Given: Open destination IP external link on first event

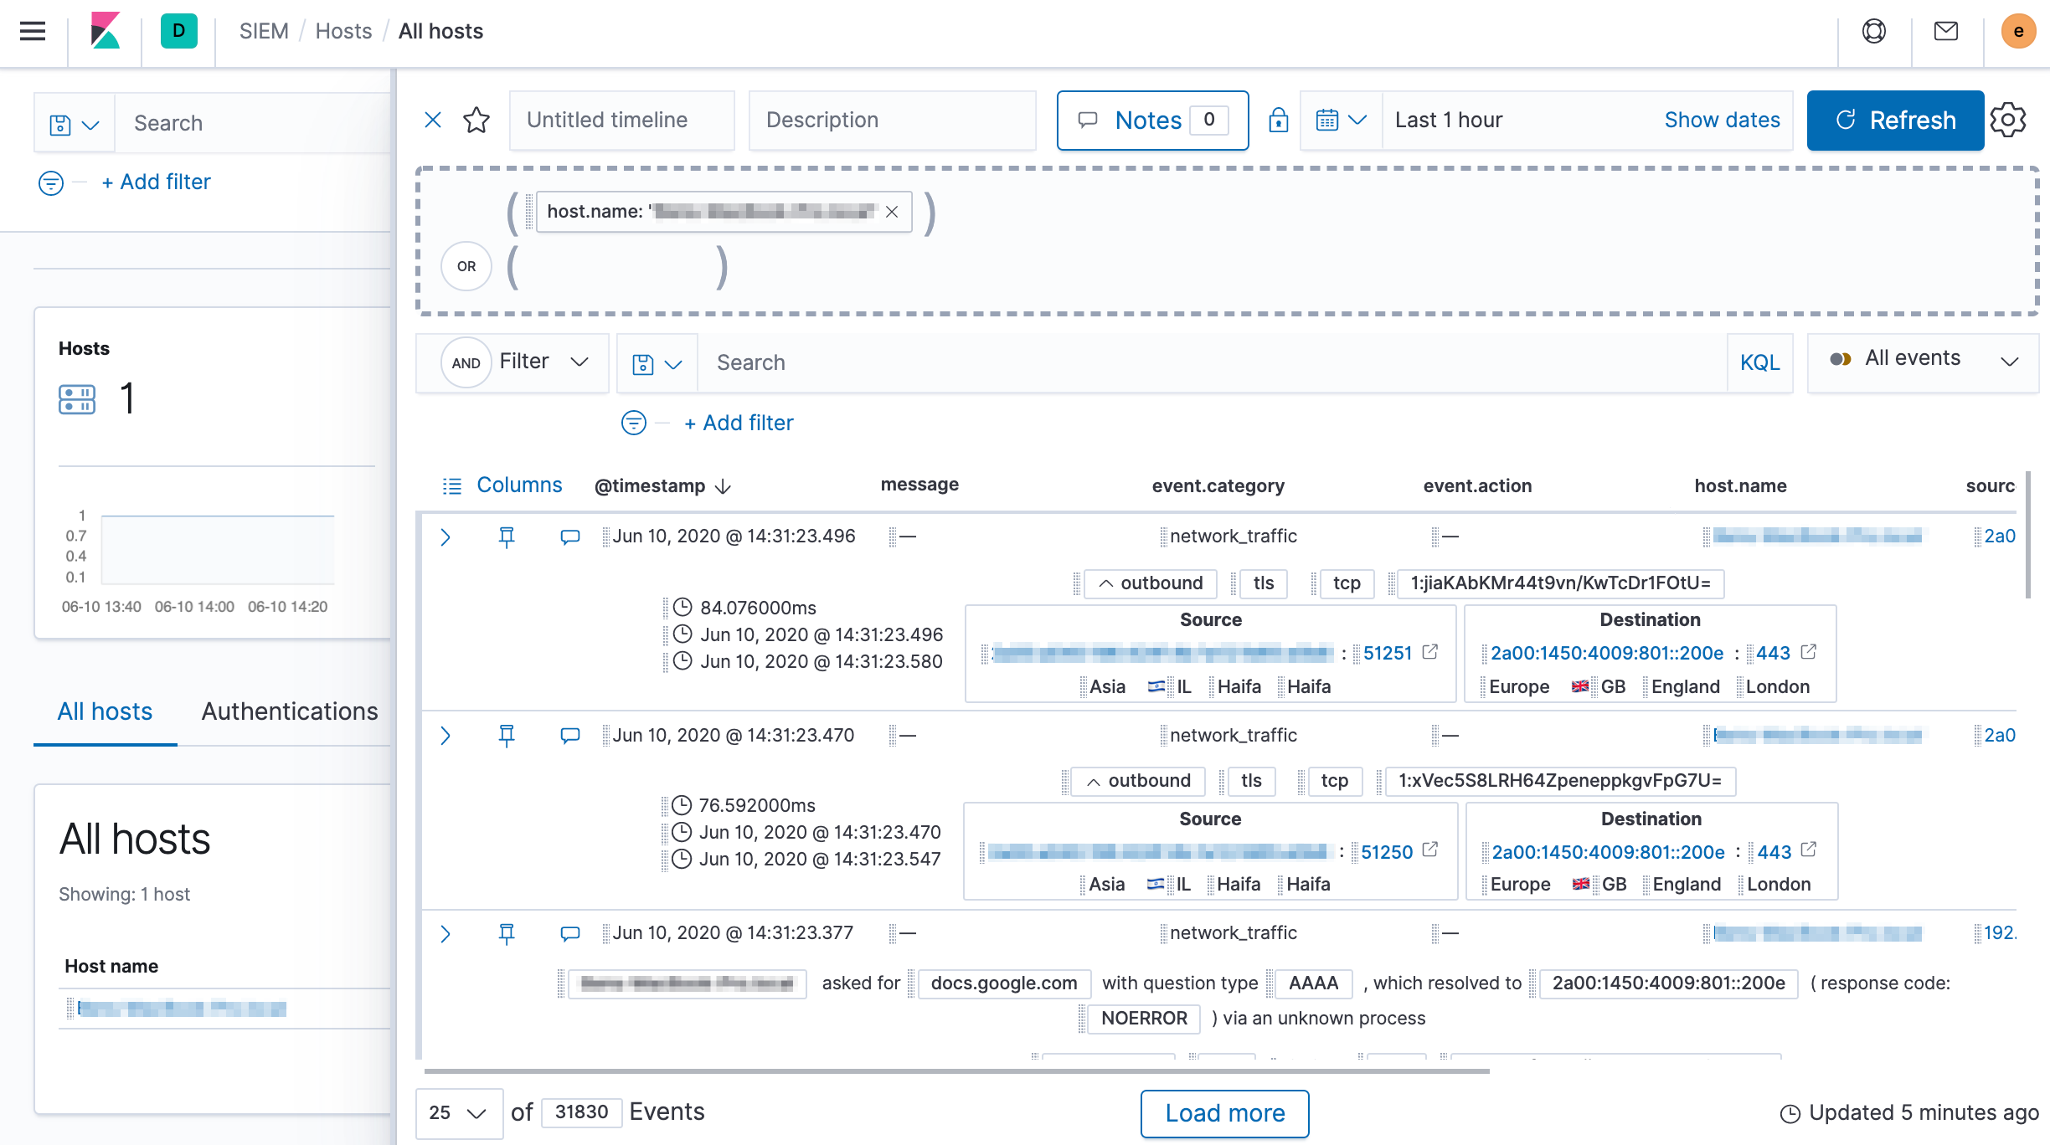Looking at the screenshot, I should tap(1809, 652).
